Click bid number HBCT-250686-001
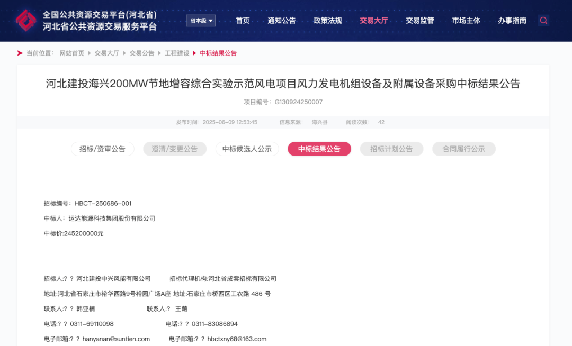Viewport: 572px width, 346px height. pyautogui.click(x=103, y=204)
